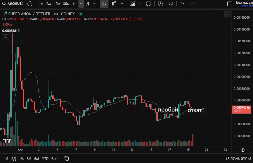Expand the timeframe list chevron after Д
This screenshot has width=253, height=163.
point(94,4)
